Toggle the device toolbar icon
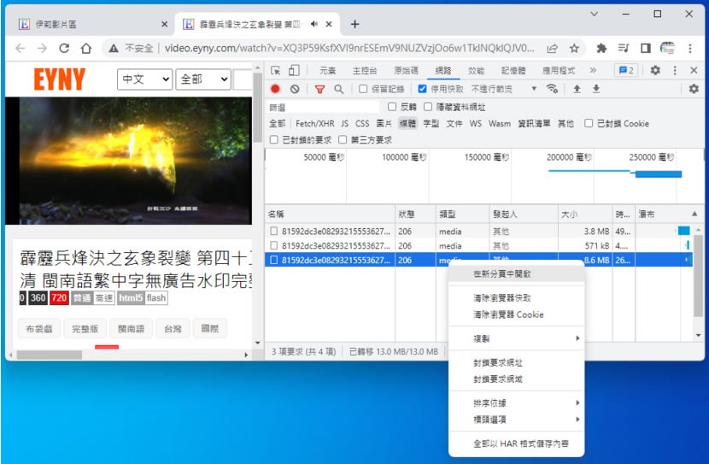This screenshot has width=709, height=464. (294, 71)
